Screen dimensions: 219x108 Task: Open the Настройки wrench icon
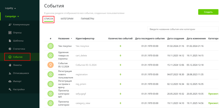[10, 89]
